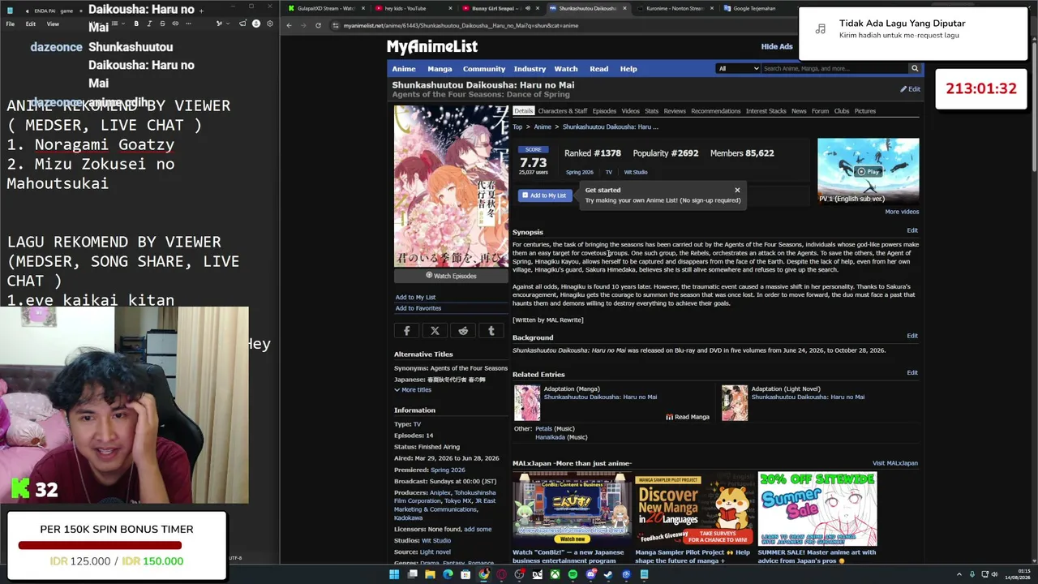Viewport: 1038px width, 584px height.
Task: Click Add to Favorites link
Action: click(x=418, y=308)
